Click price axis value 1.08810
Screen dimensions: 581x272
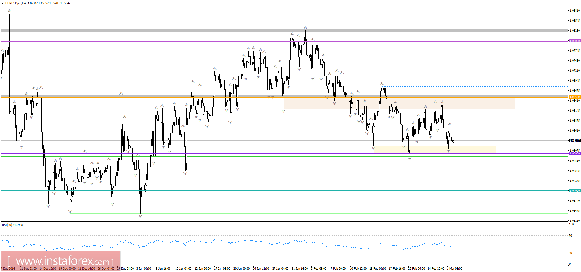coord(575,11)
